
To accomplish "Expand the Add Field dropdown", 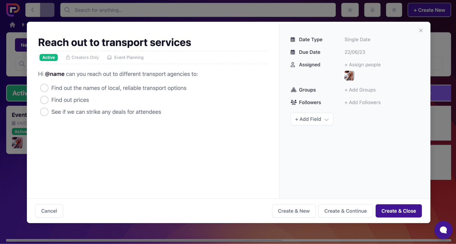I will pos(312,119).
